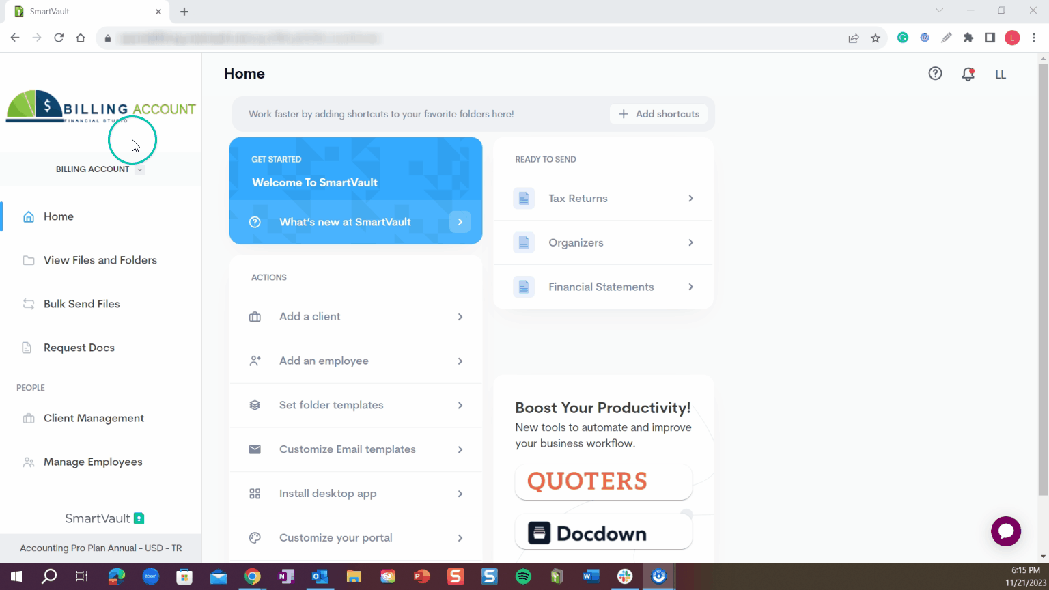The height and width of the screenshot is (590, 1049).
Task: Click the Tax Returns document icon
Action: tap(524, 199)
